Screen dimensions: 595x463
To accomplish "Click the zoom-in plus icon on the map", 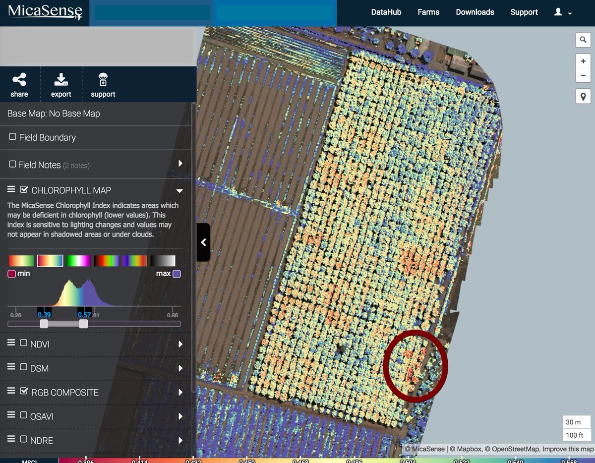I will click(583, 61).
